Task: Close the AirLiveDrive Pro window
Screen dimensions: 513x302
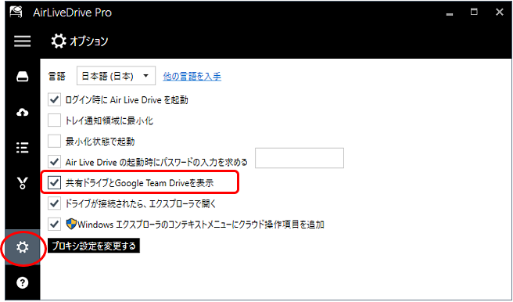Action: [x=500, y=12]
